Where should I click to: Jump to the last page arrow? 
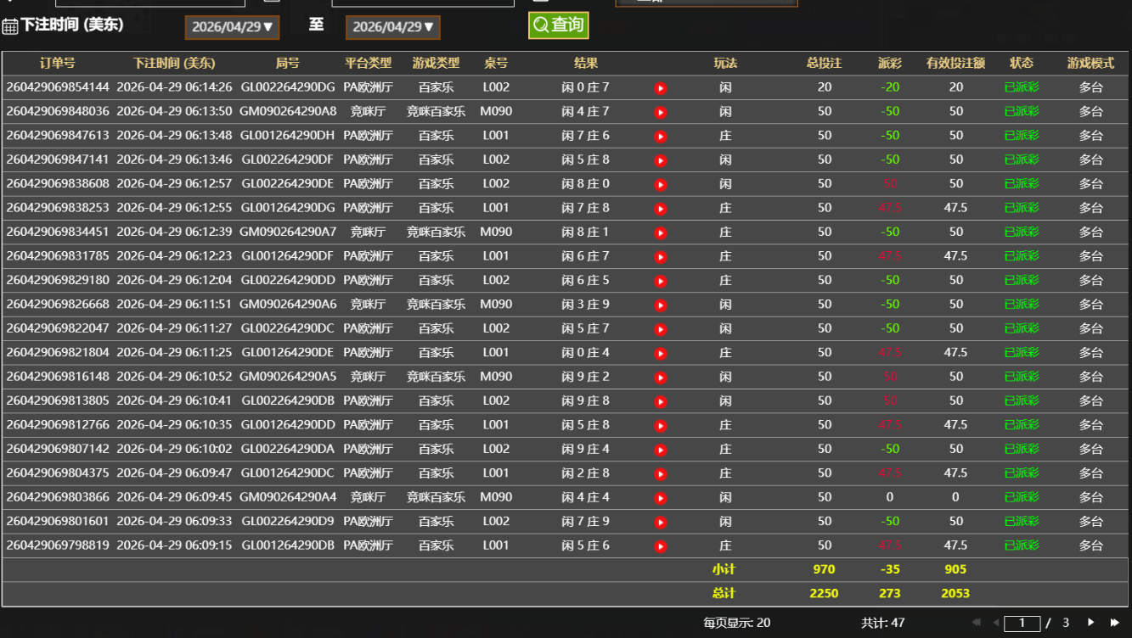(1114, 623)
